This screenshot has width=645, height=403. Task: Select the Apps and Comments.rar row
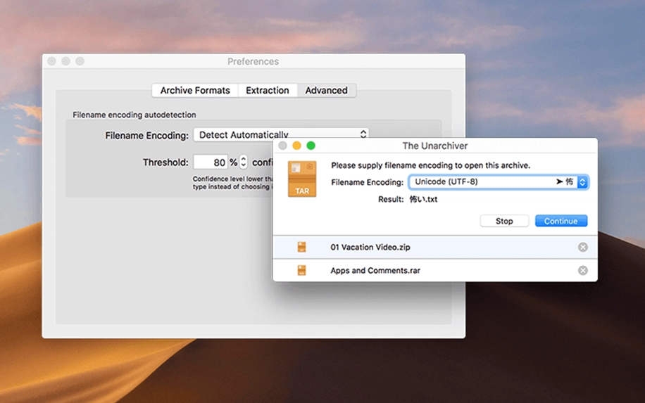(x=435, y=270)
